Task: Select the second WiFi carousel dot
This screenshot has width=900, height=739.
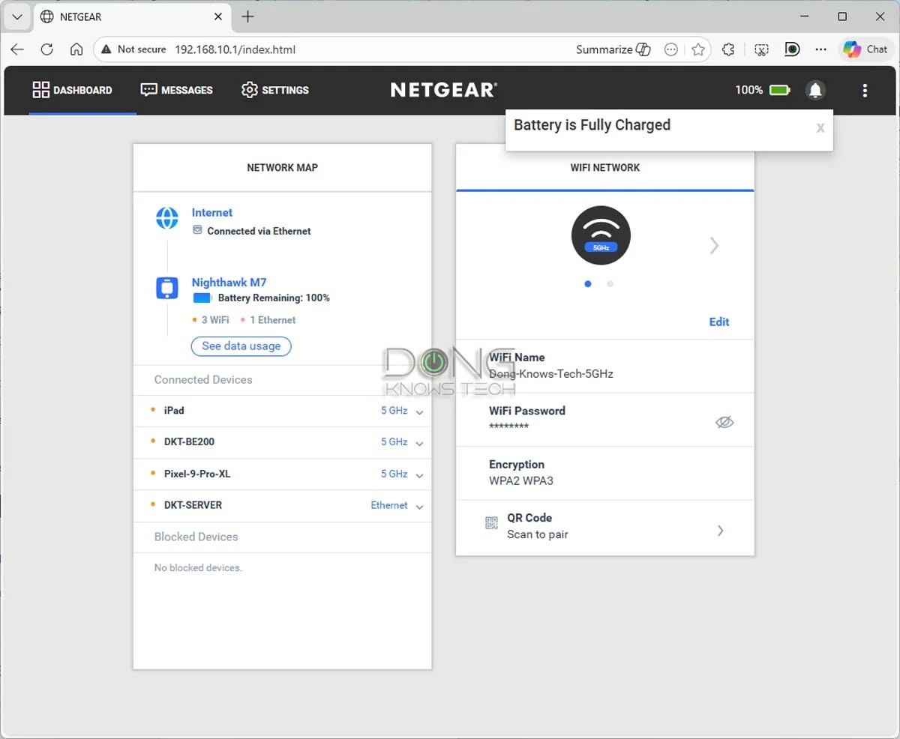Action: tap(610, 284)
